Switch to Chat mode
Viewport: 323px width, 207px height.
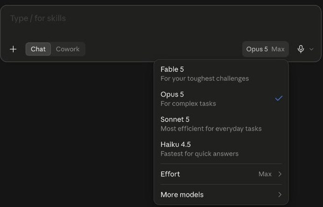[x=38, y=49]
